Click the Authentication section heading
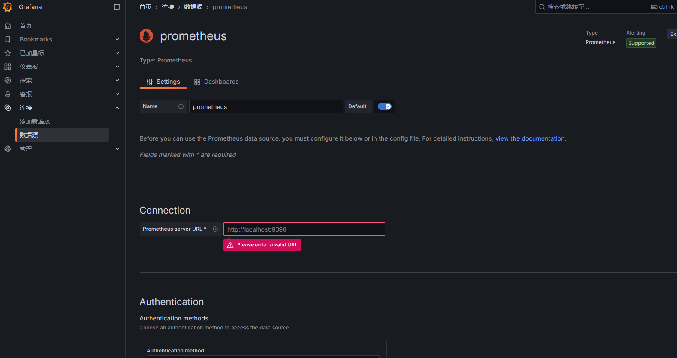 (172, 302)
